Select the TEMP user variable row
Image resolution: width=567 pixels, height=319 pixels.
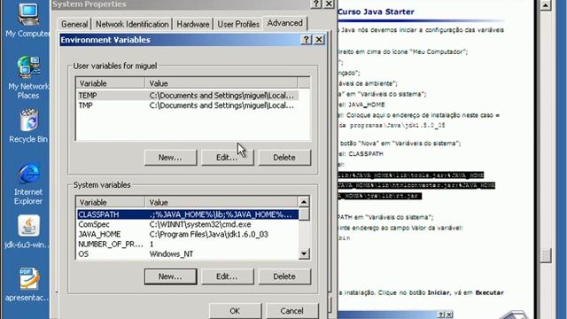(x=187, y=96)
